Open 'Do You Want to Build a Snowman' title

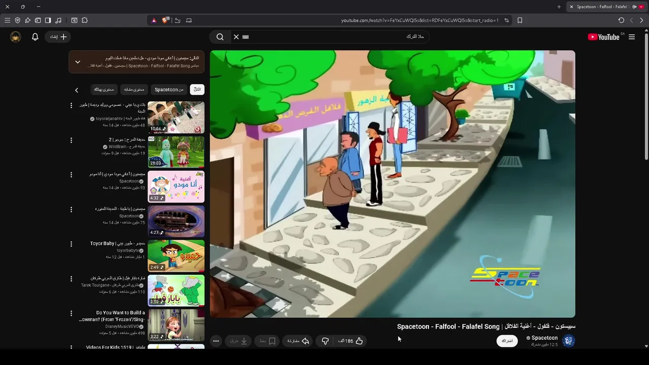pyautogui.click(x=112, y=316)
